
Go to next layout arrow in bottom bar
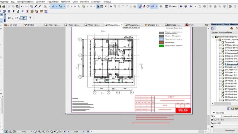[84, 131]
